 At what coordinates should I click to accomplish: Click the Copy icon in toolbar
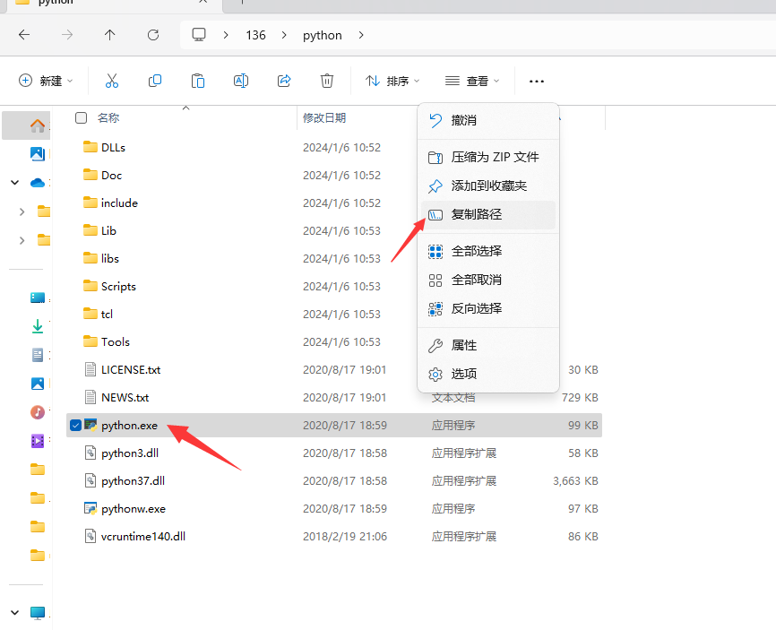(x=155, y=81)
